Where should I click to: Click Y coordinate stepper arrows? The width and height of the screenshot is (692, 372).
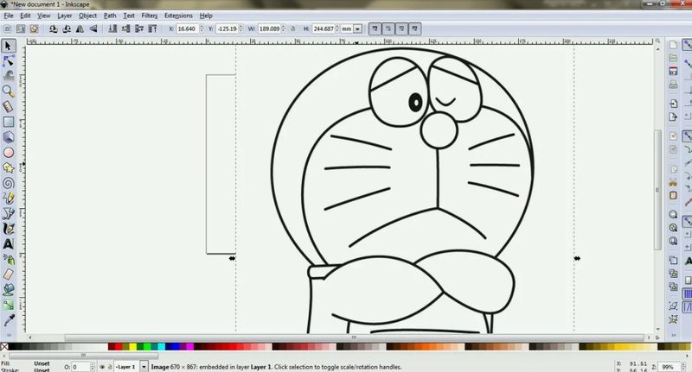tap(241, 29)
